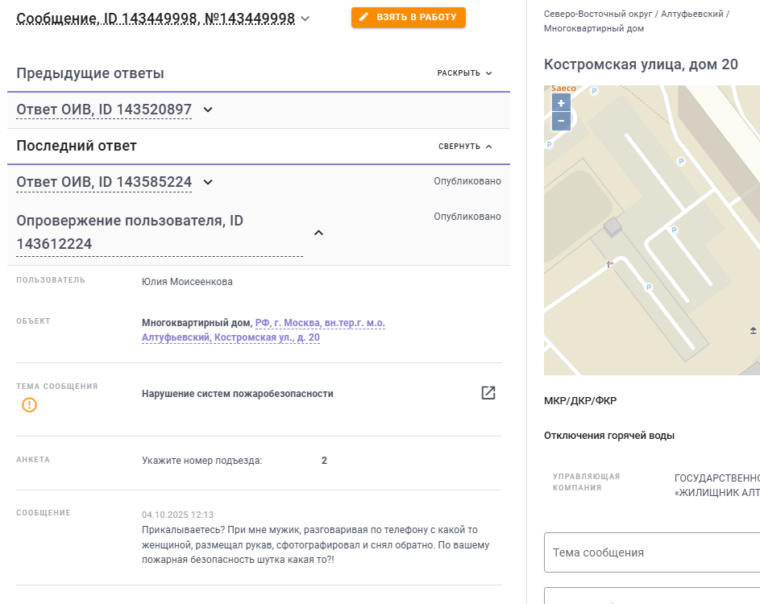Screen dimensions: 760x604
Task: Zoom out on the map
Action: [x=561, y=121]
